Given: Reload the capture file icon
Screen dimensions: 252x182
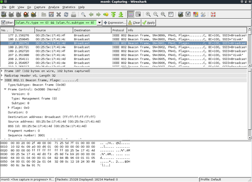Looking at the screenshot, I should (66, 15).
